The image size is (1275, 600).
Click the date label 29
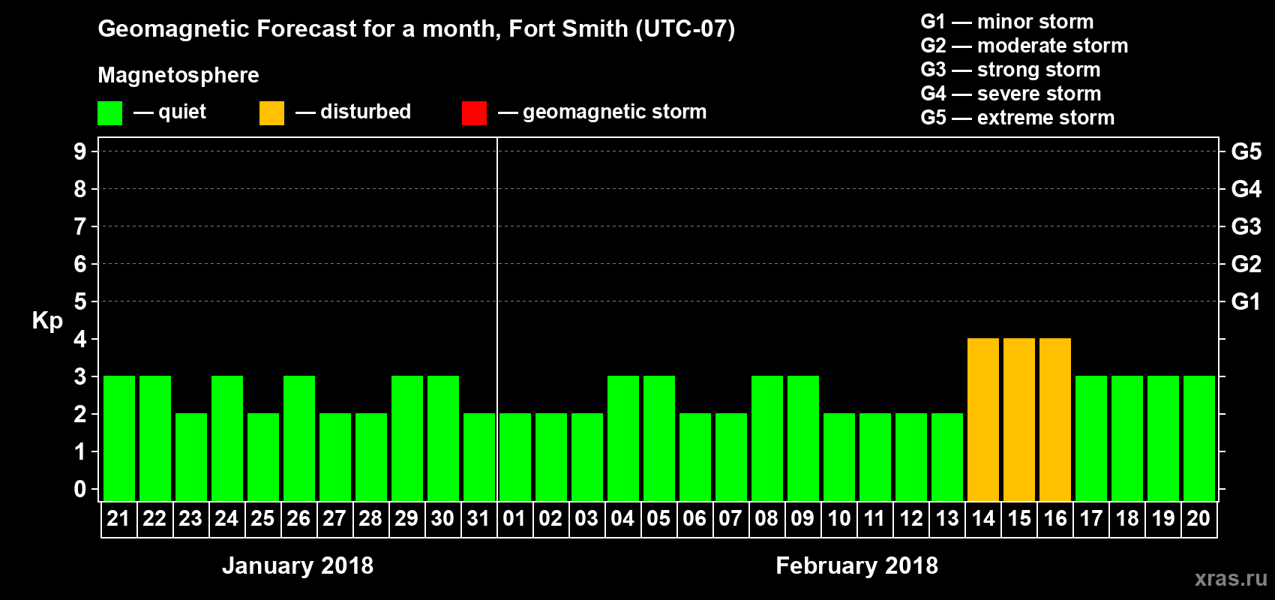tap(406, 518)
